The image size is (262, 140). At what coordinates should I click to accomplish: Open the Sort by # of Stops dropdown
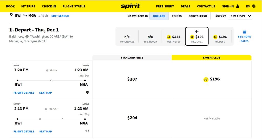point(240,16)
